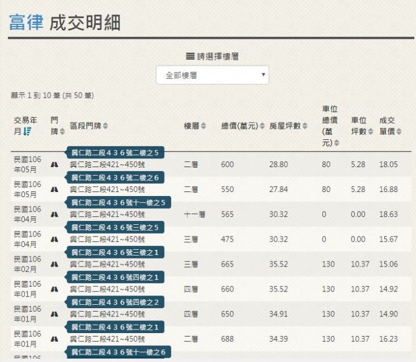Viewport: 416px width, 362px height.
Task: Click the 請選擇樓層 menu icon
Action: tap(190, 56)
